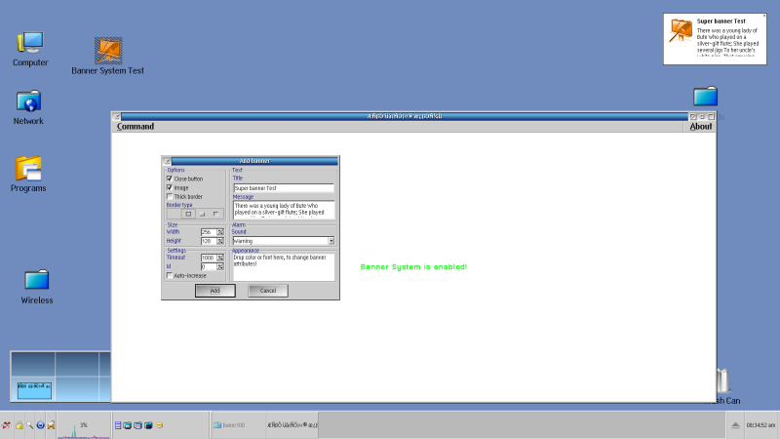Image resolution: width=780 pixels, height=439 pixels.
Task: Click the orange banner image in the notification
Action: click(681, 31)
